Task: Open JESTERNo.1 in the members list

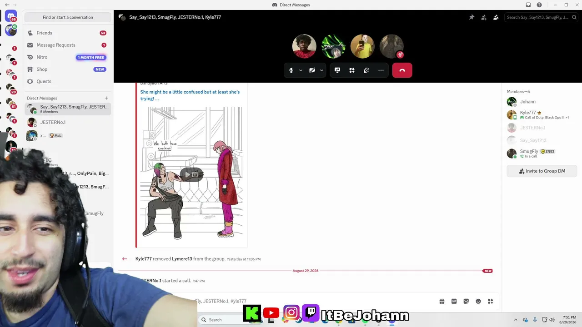Action: [x=542, y=128]
